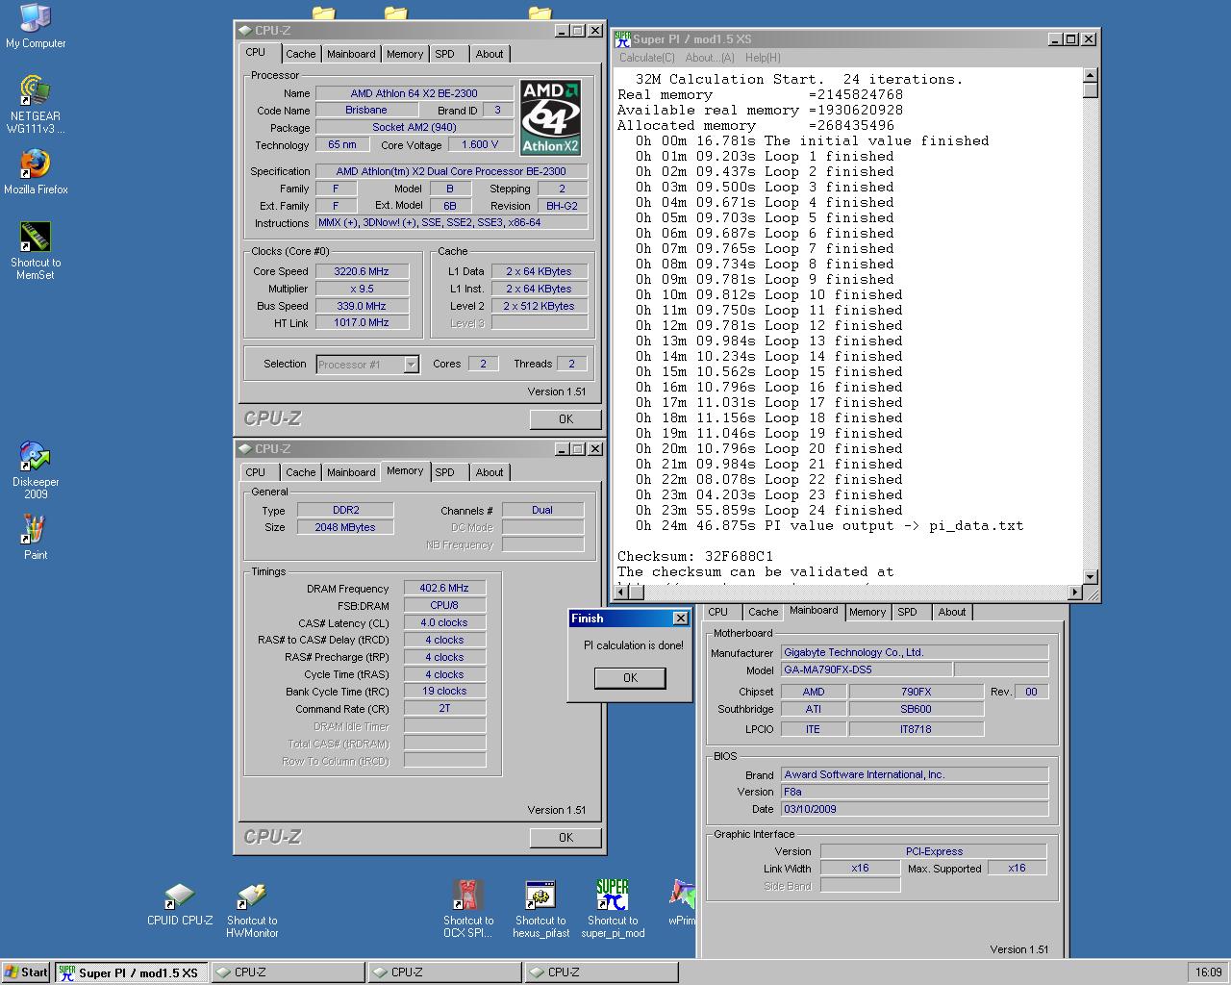The height and width of the screenshot is (985, 1231).
Task: Open About...(A) menu in Super PI
Action: 710,58
